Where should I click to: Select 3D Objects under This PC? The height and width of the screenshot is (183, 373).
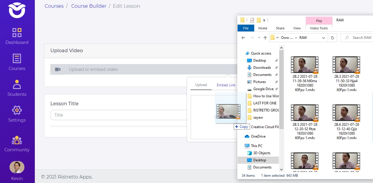tap(262, 153)
